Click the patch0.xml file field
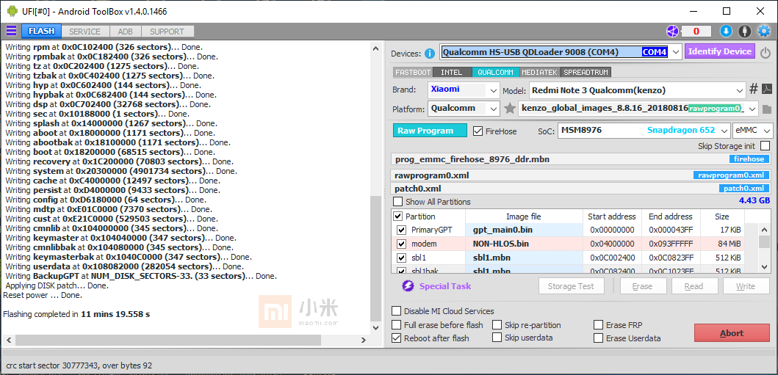 (581, 189)
